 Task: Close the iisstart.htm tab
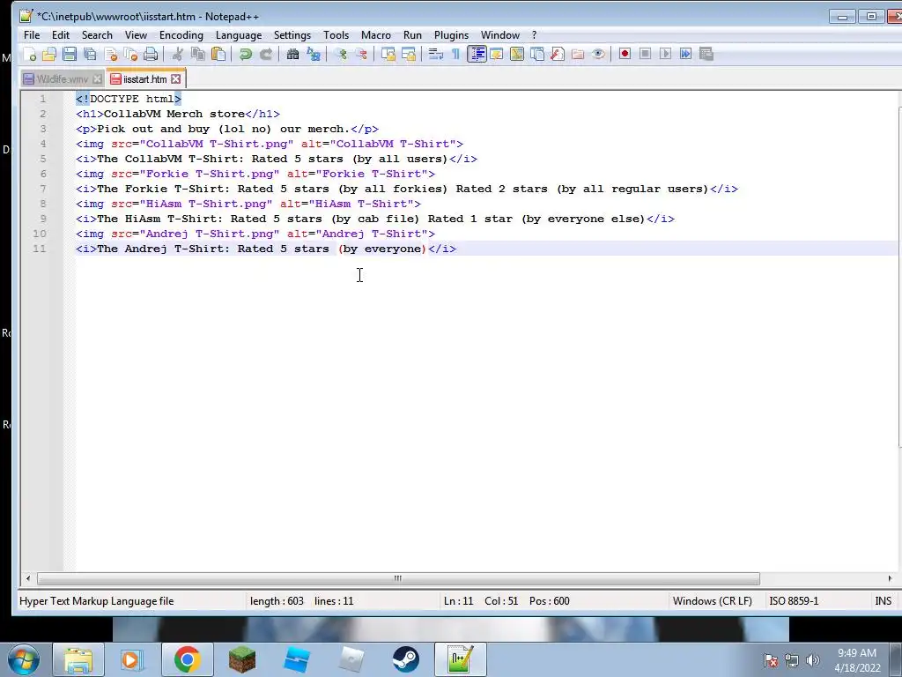click(176, 78)
